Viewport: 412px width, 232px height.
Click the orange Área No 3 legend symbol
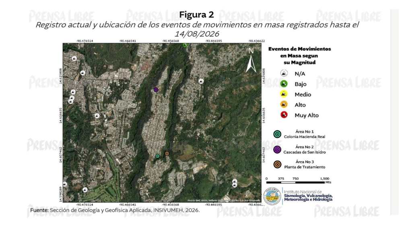277,165
